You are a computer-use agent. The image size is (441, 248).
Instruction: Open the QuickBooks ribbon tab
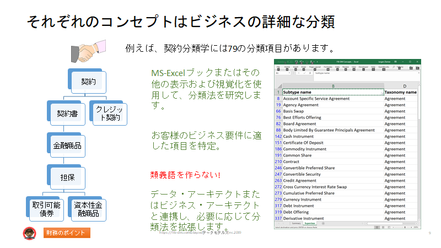pos(384,67)
